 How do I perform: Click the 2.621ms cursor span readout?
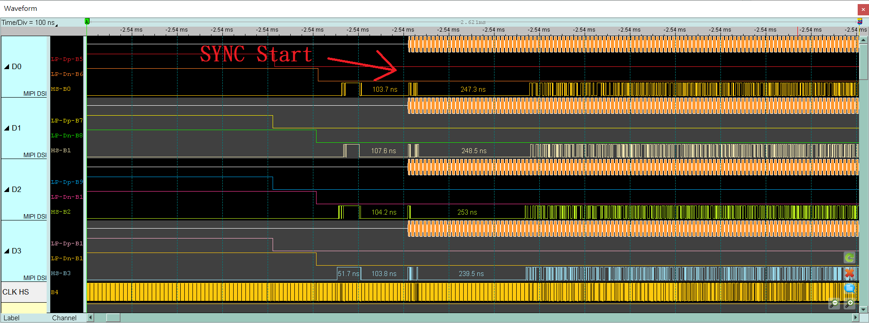click(x=473, y=22)
